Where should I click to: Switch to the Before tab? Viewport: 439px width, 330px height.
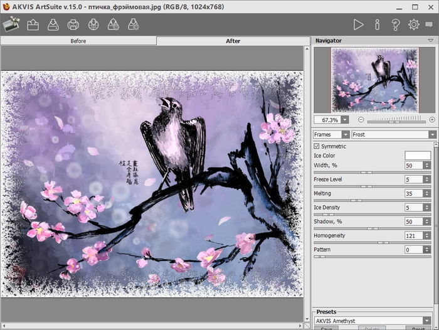(x=78, y=41)
